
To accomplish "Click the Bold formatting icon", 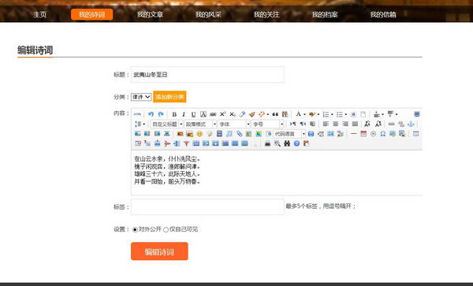I will point(174,114).
